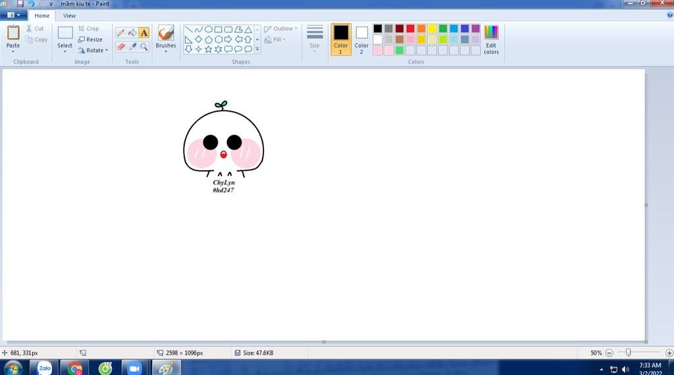The image size is (674, 375).
Task: Click the zoom out minus button
Action: point(609,353)
